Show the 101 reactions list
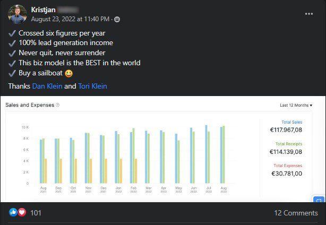This screenshot has width=326, height=225. point(36,213)
